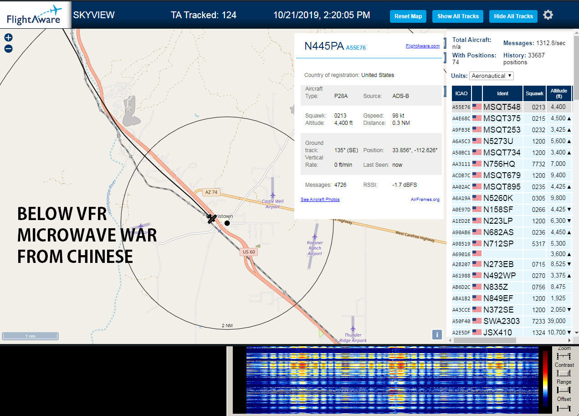579x416 pixels.
Task: Zoom in the map with plus icon
Action: 8,38
